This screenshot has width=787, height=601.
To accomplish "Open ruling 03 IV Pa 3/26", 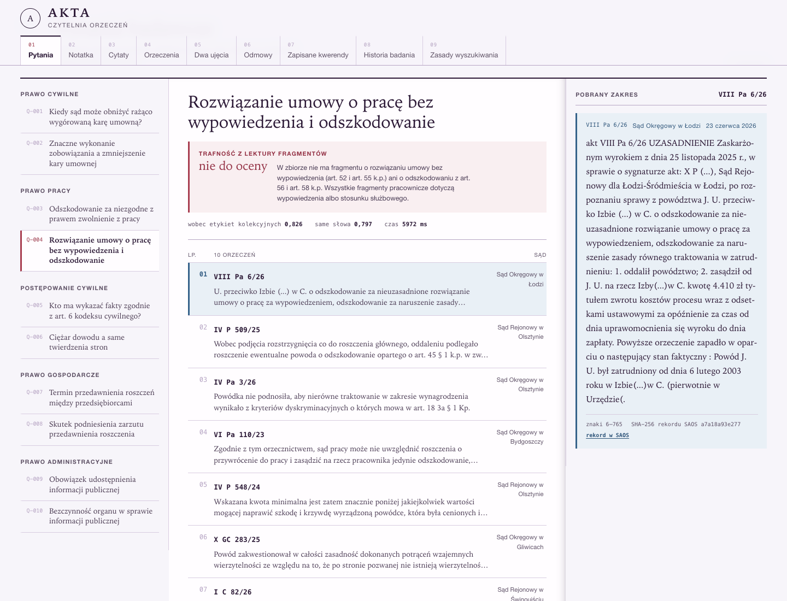I will click(367, 394).
